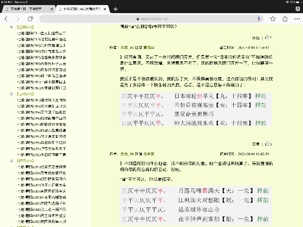Image resolution: width=303 pixels, height=227 pixels.
Task: Open sidebar post 七绝 题照(702)
Action: (x=41, y=88)
